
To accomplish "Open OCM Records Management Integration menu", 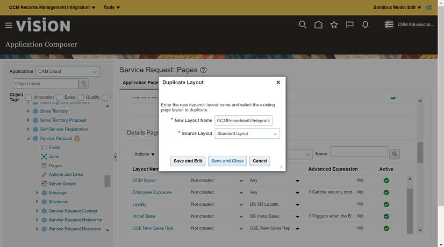I will 52,8.
